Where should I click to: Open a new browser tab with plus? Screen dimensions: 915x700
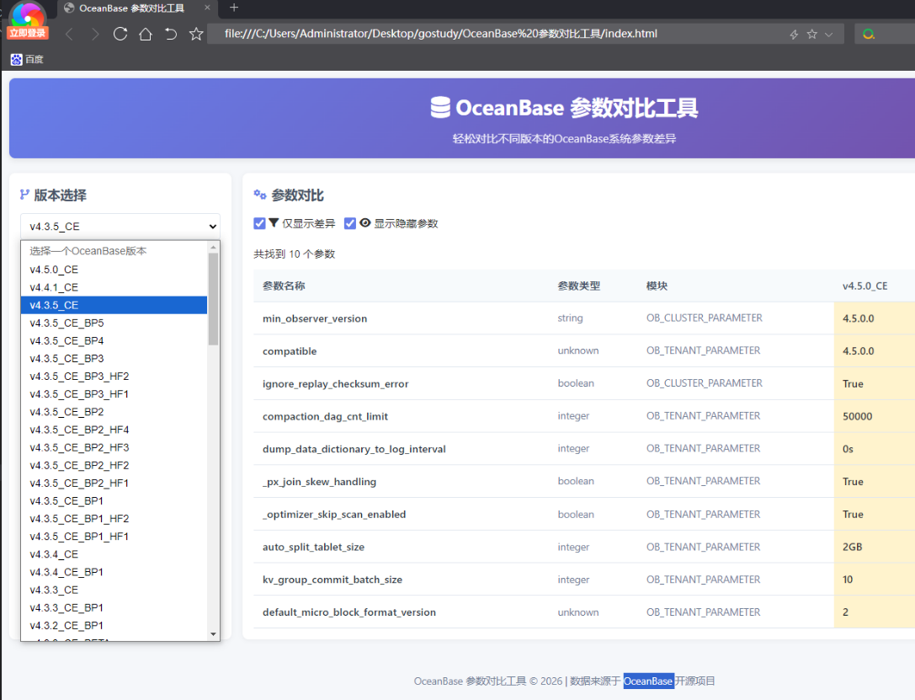click(x=234, y=8)
